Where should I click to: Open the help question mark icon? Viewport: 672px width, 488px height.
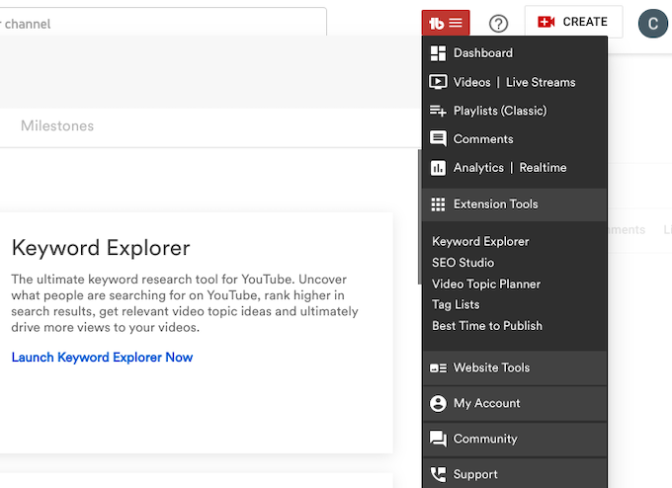499,23
